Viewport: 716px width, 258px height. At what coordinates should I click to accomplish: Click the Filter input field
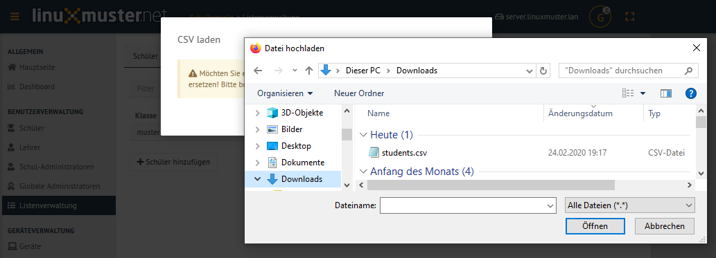click(146, 89)
